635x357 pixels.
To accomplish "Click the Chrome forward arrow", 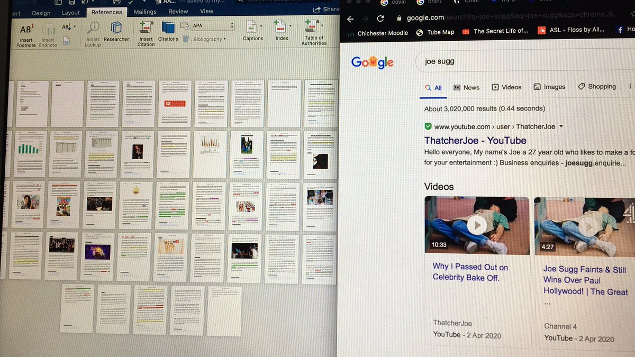I will pyautogui.click(x=365, y=19).
